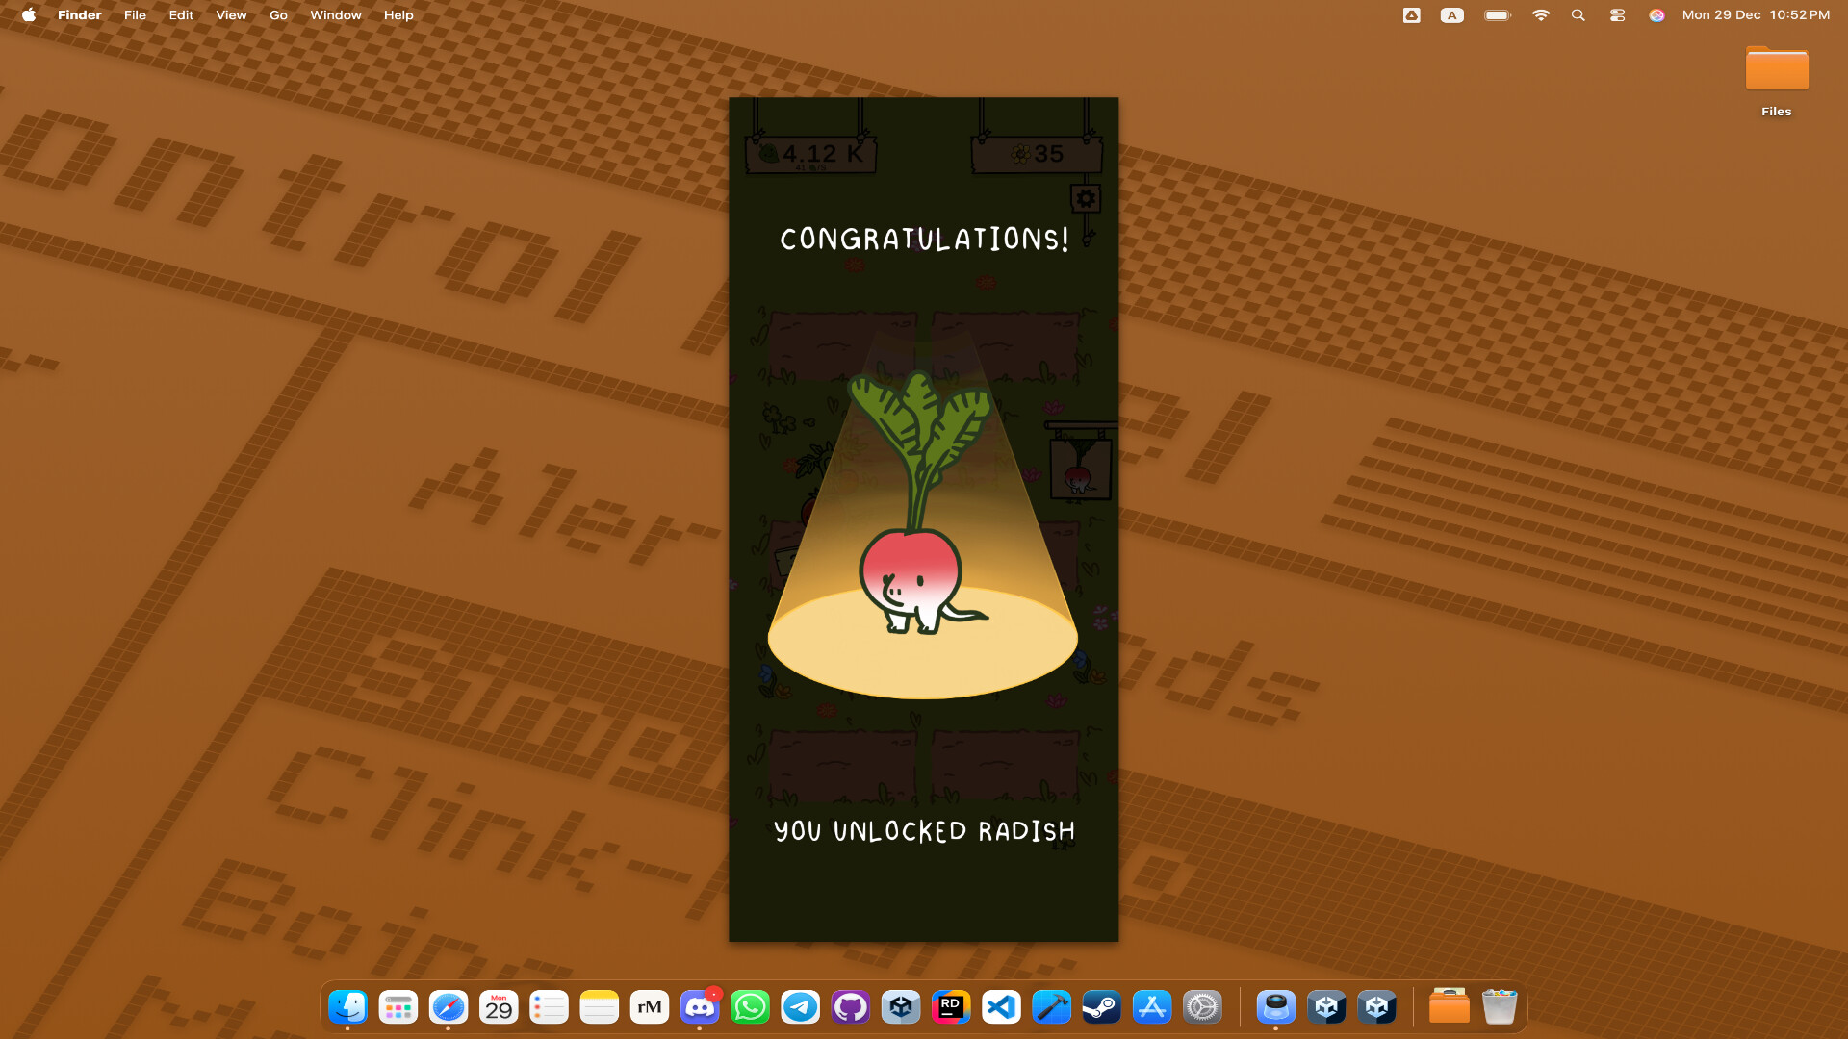Open Telegram from the dock
Image resolution: width=1848 pixels, height=1039 pixels.
[x=800, y=1007]
